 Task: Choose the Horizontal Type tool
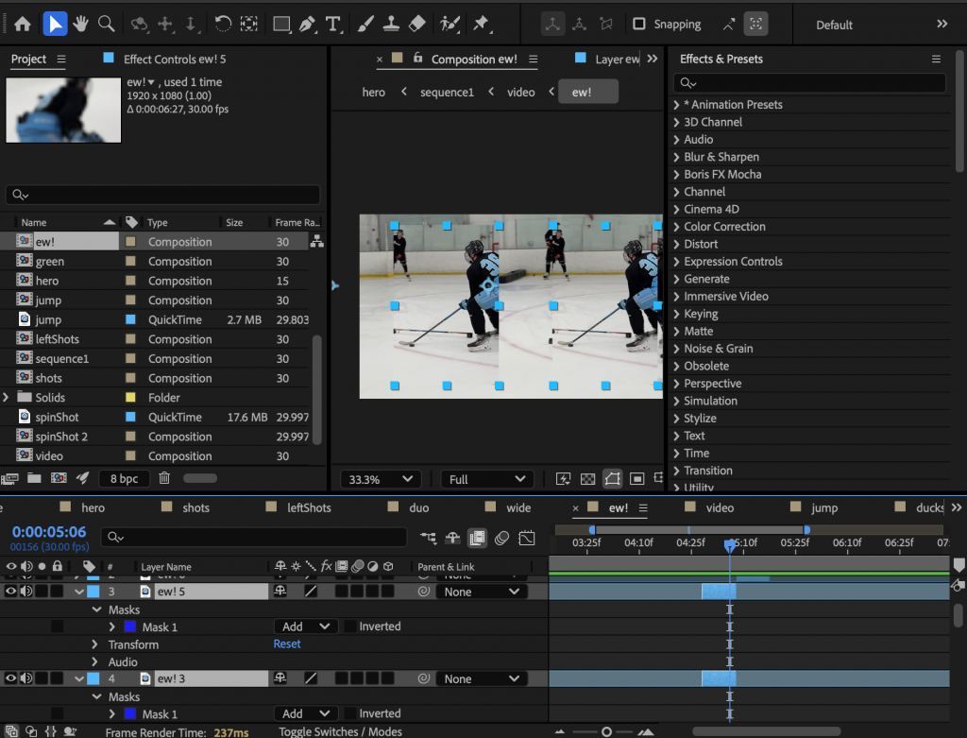[332, 24]
